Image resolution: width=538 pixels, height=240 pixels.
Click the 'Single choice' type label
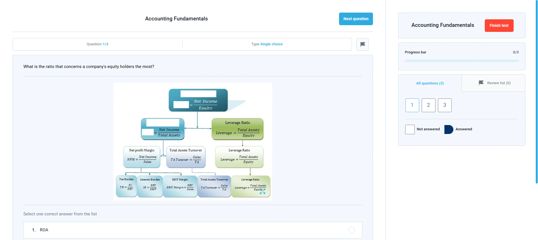271,44
